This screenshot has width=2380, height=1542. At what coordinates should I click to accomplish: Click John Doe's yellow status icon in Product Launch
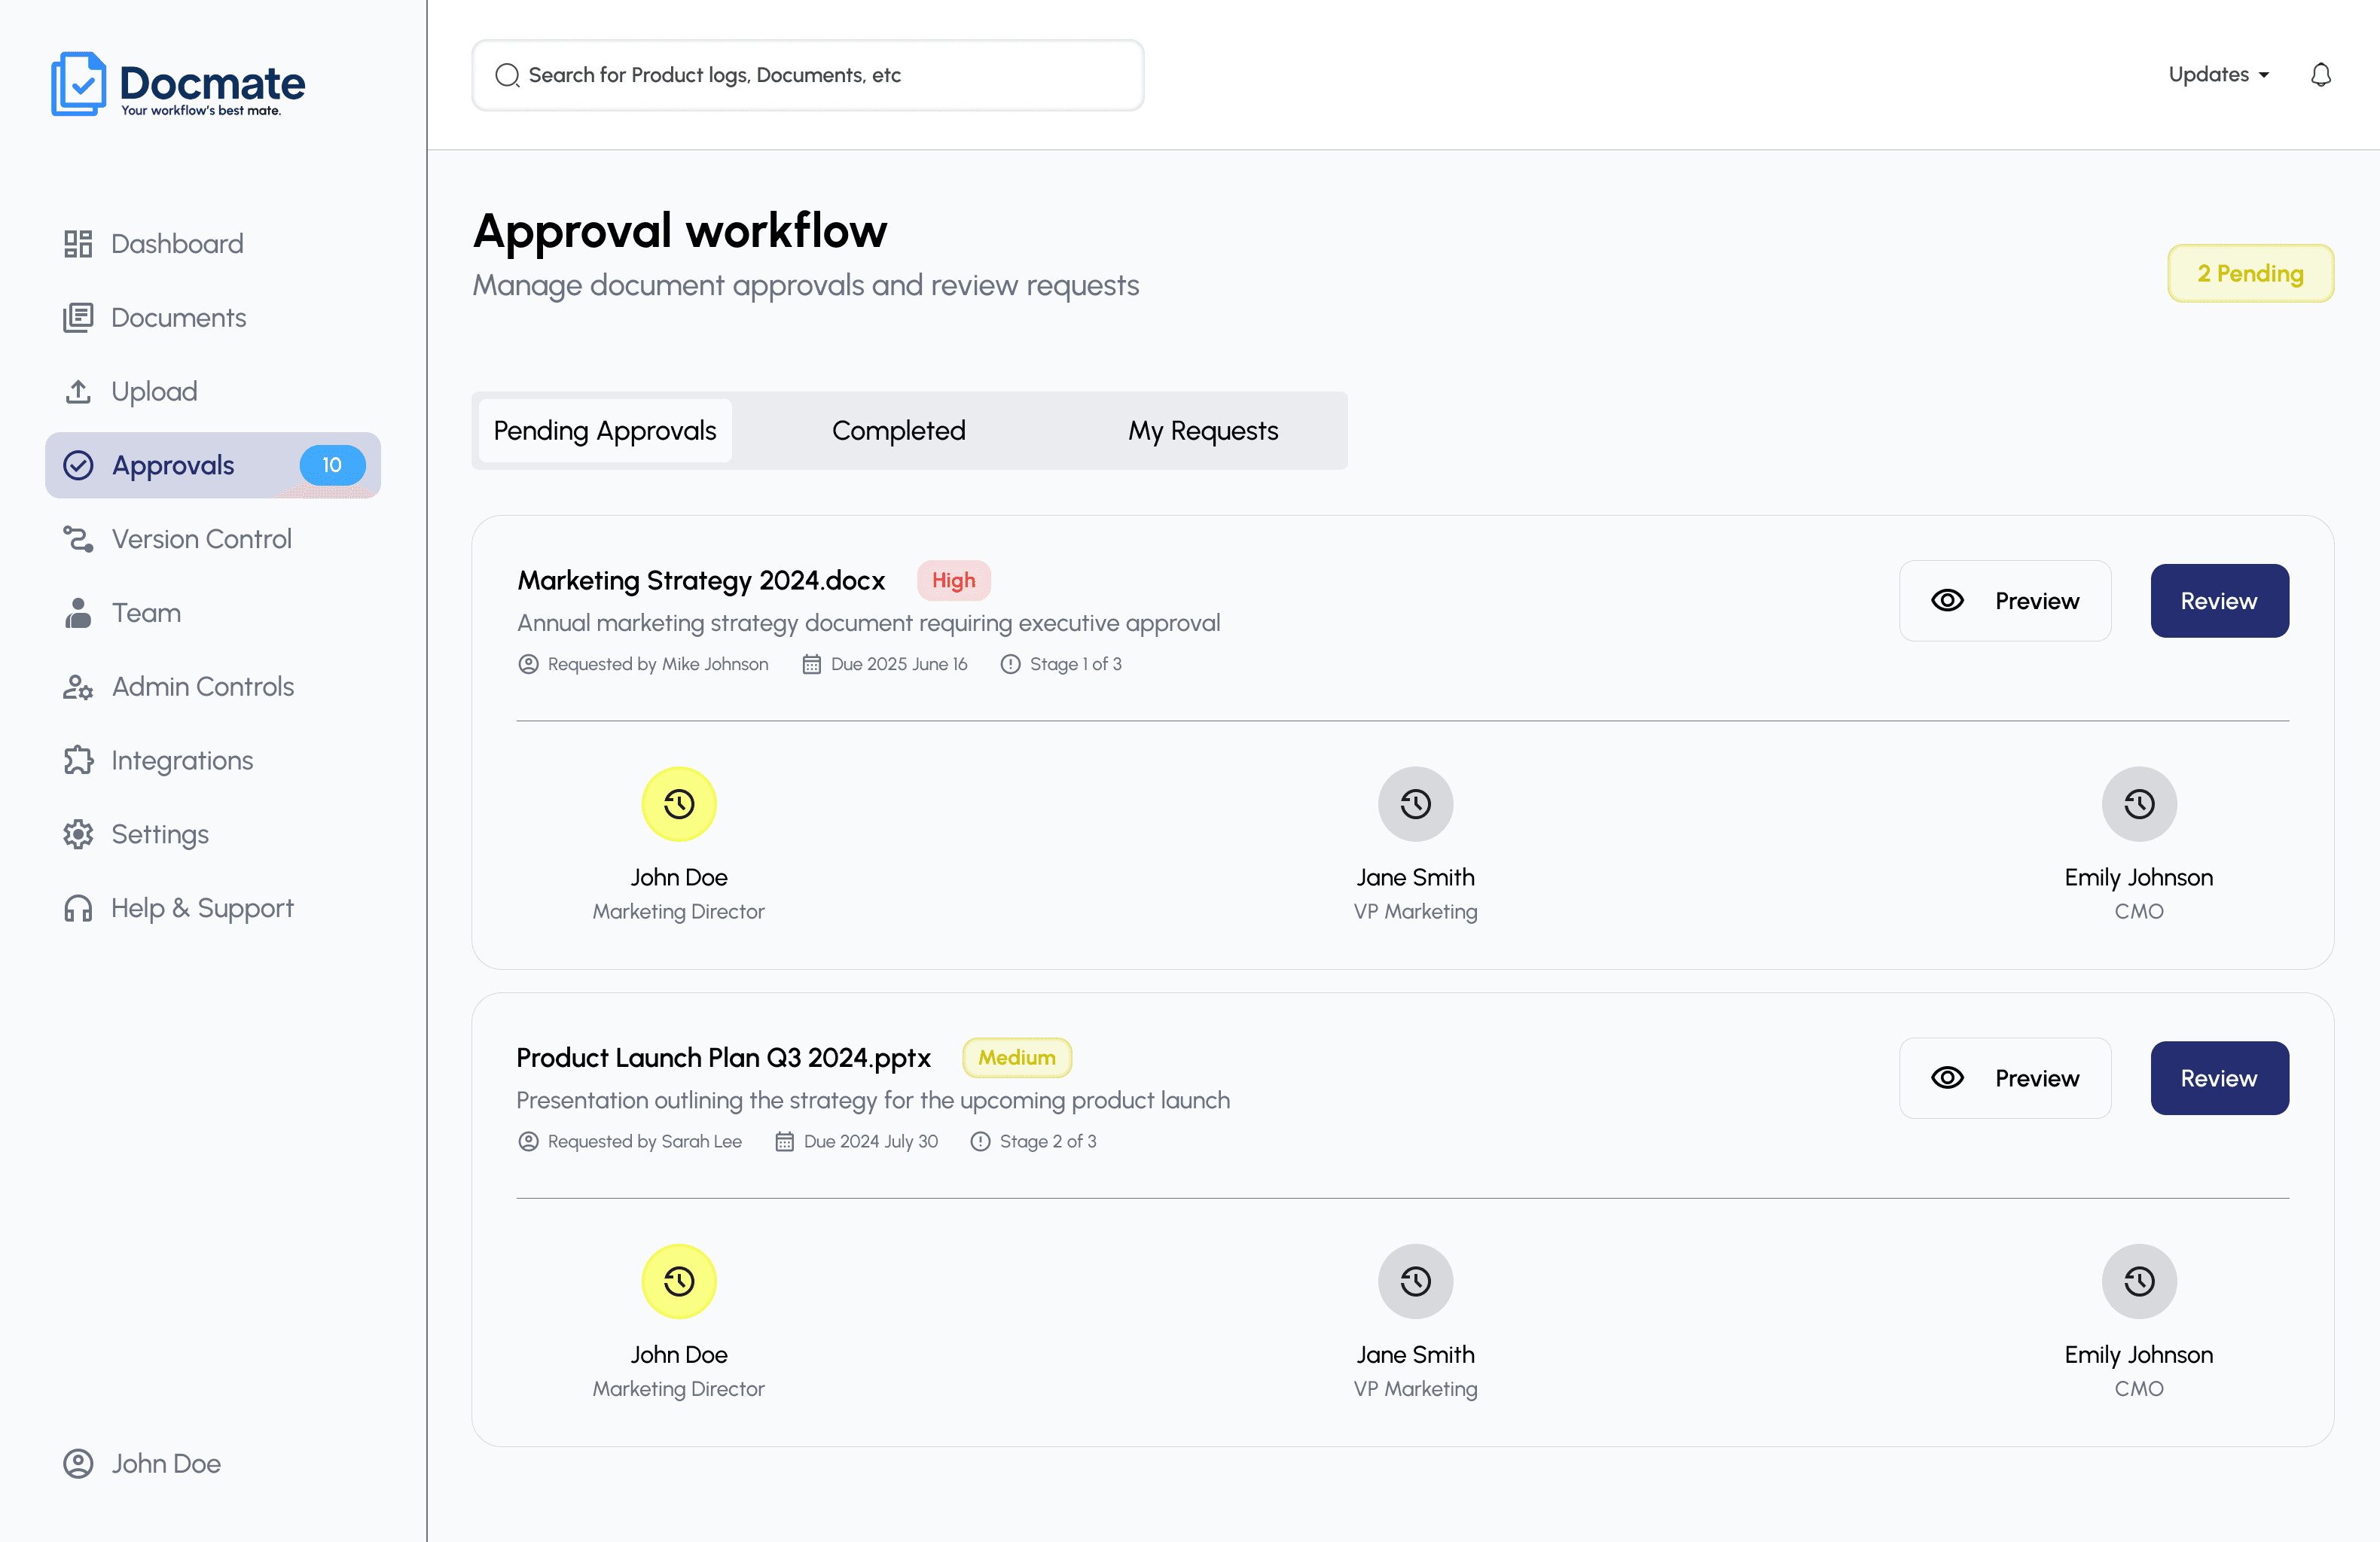[x=679, y=1281]
